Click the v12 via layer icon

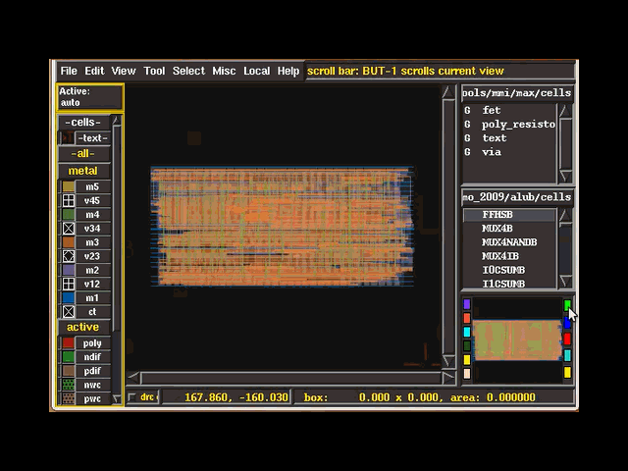tap(68, 284)
